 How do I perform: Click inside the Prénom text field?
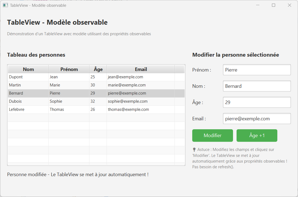[x=257, y=70]
